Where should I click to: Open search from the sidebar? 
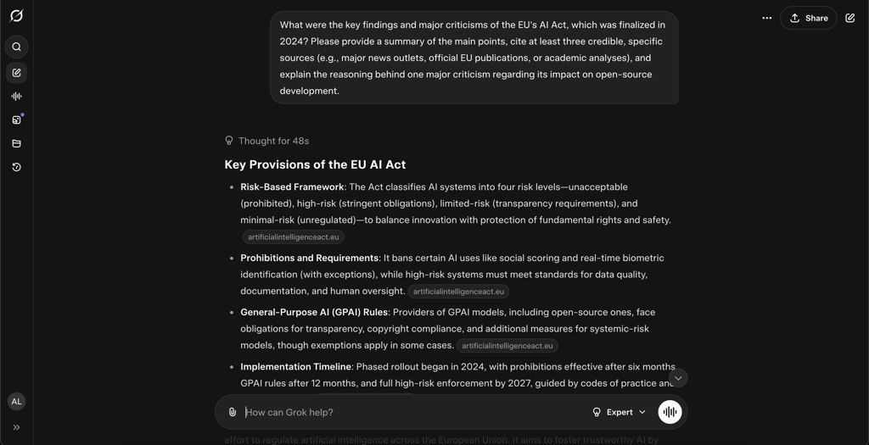pyautogui.click(x=17, y=47)
